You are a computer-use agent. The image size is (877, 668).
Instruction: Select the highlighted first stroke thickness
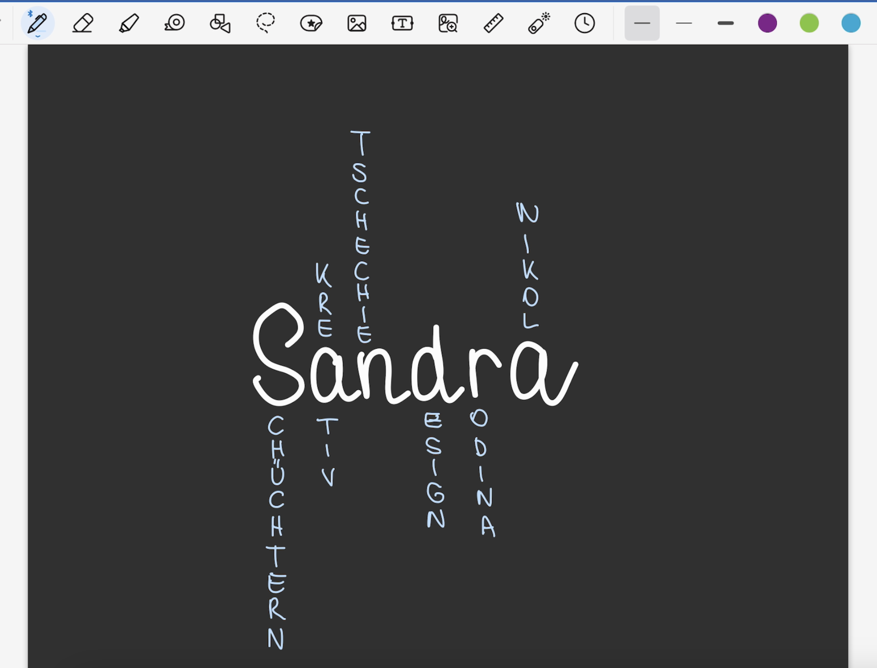pyautogui.click(x=642, y=23)
